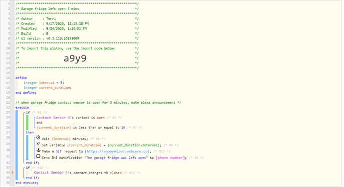Click the first if statement on line 23

point(28,113)
